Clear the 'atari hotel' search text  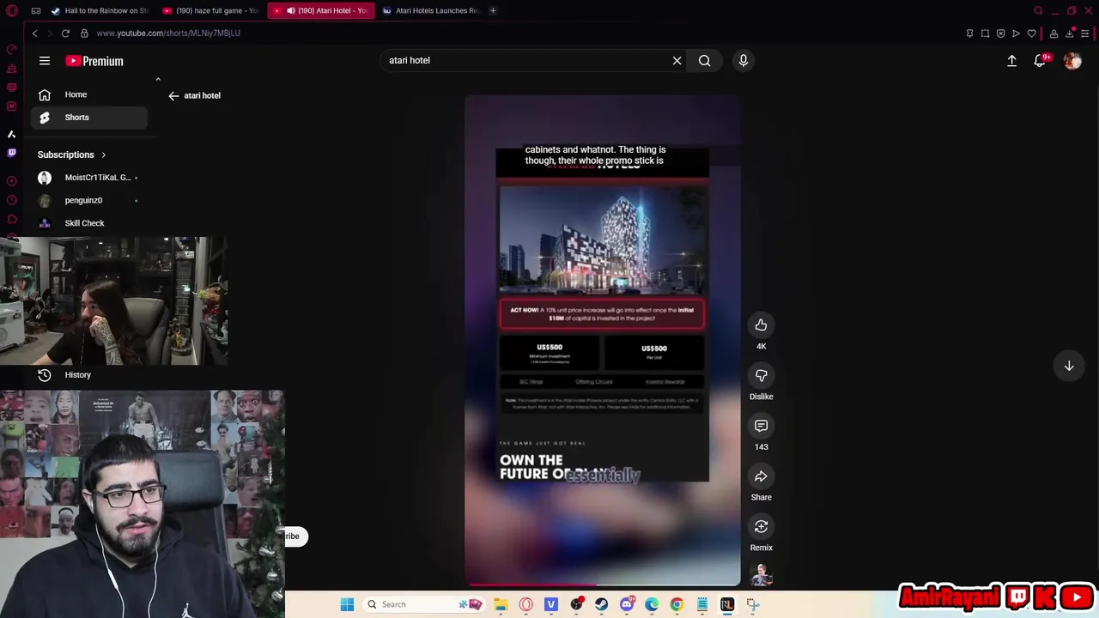pyautogui.click(x=677, y=60)
